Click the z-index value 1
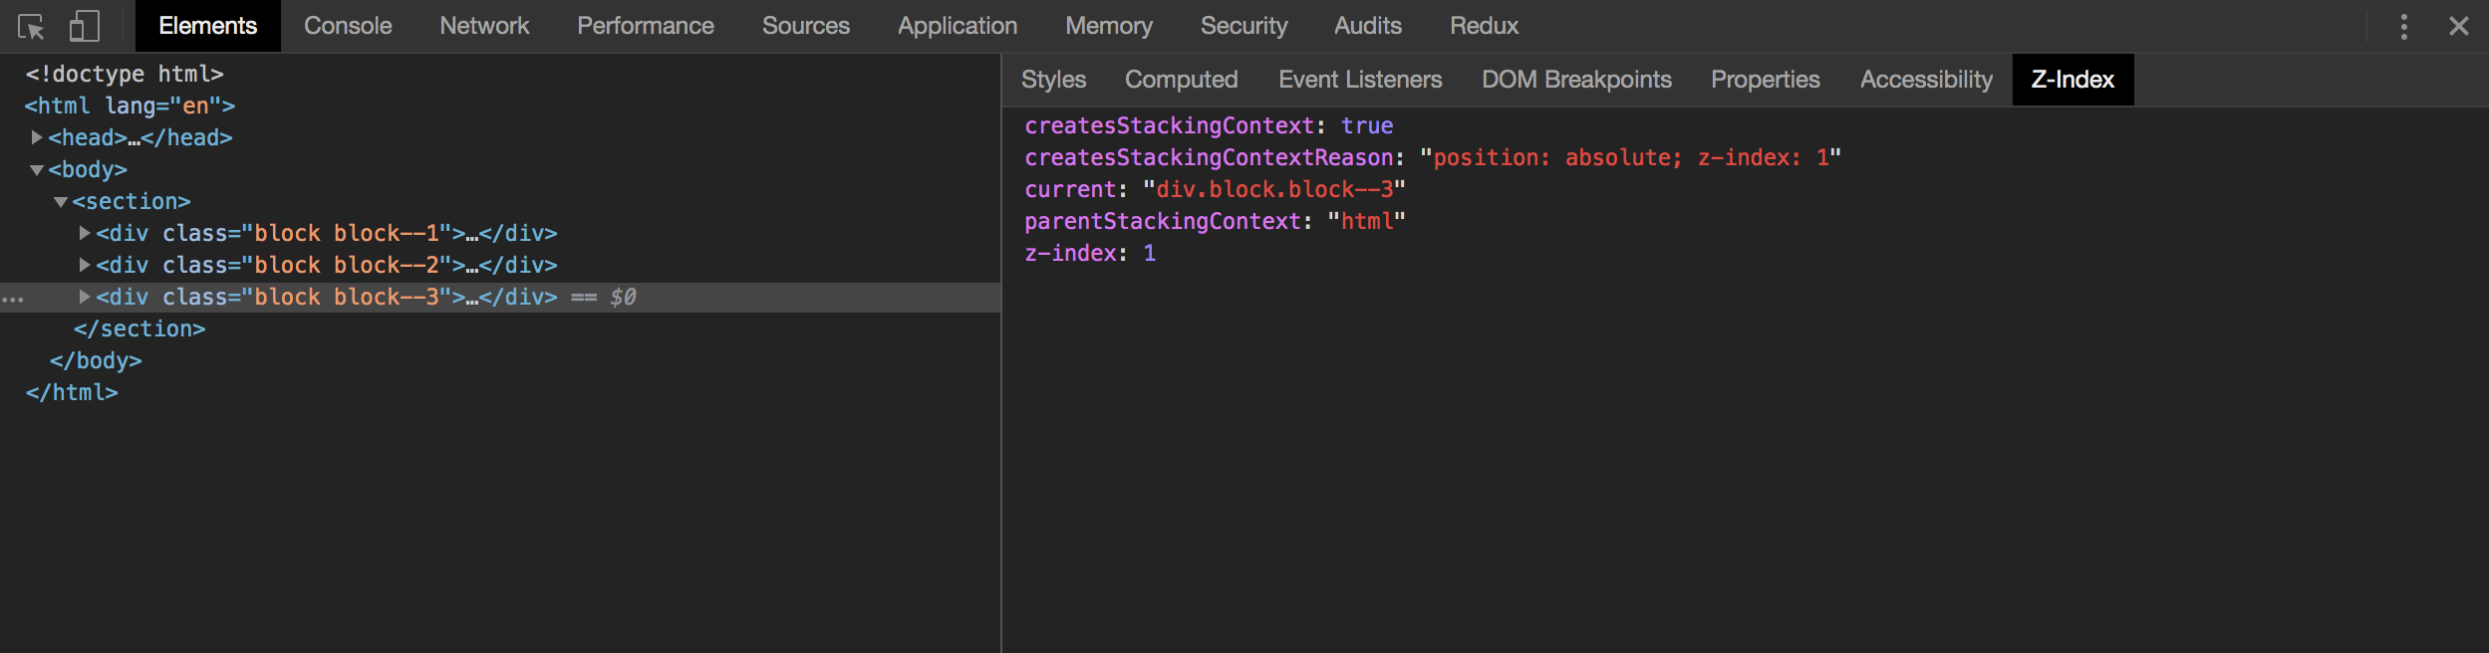Image resolution: width=2489 pixels, height=653 pixels. [1150, 253]
